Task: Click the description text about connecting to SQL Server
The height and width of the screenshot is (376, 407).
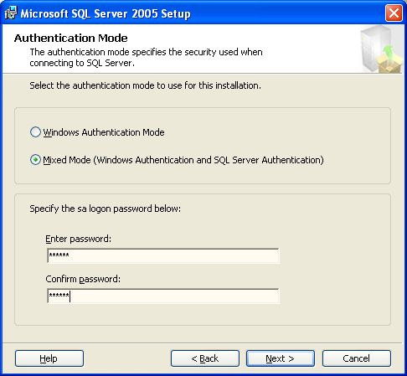Action: (146, 58)
